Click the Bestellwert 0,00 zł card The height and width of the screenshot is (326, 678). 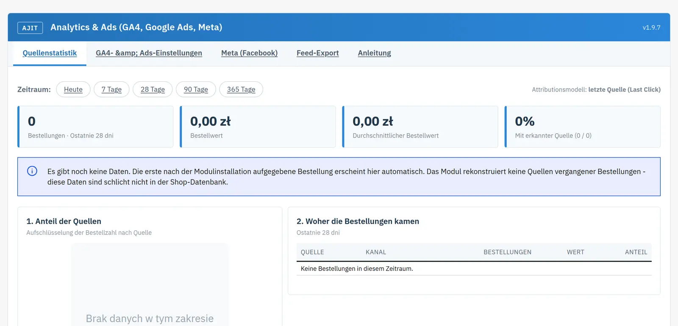(258, 127)
